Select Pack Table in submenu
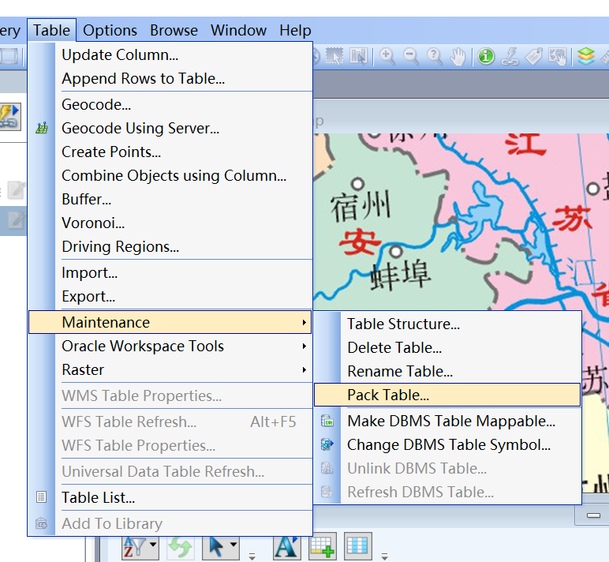 [447, 395]
